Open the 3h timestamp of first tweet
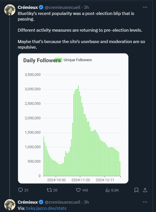Screen dimensions: 156x212 [x=86, y=7]
